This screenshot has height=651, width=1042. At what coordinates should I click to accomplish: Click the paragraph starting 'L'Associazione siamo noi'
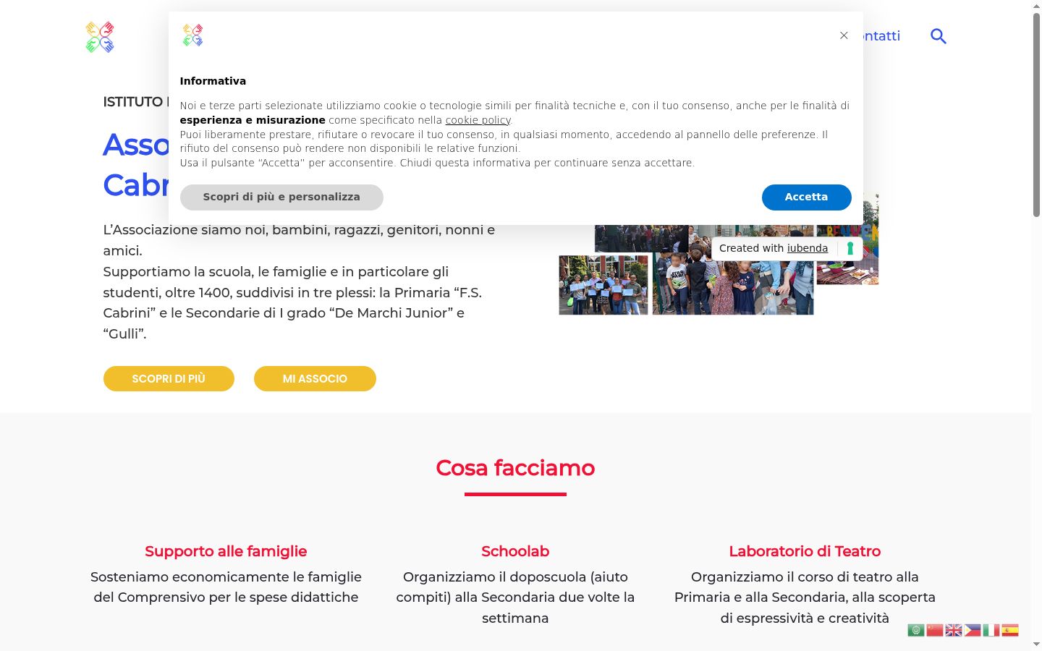point(299,282)
